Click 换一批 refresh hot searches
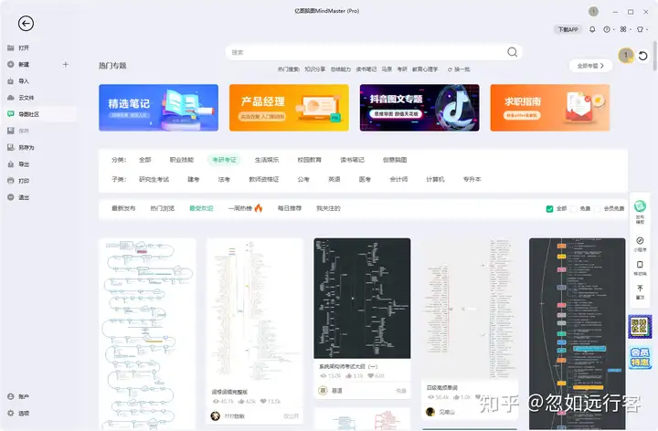The width and height of the screenshot is (658, 431). (x=459, y=69)
